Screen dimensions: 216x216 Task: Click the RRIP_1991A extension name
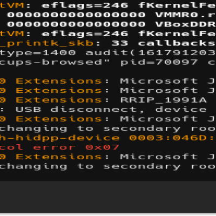pyautogui.click(x=164, y=100)
